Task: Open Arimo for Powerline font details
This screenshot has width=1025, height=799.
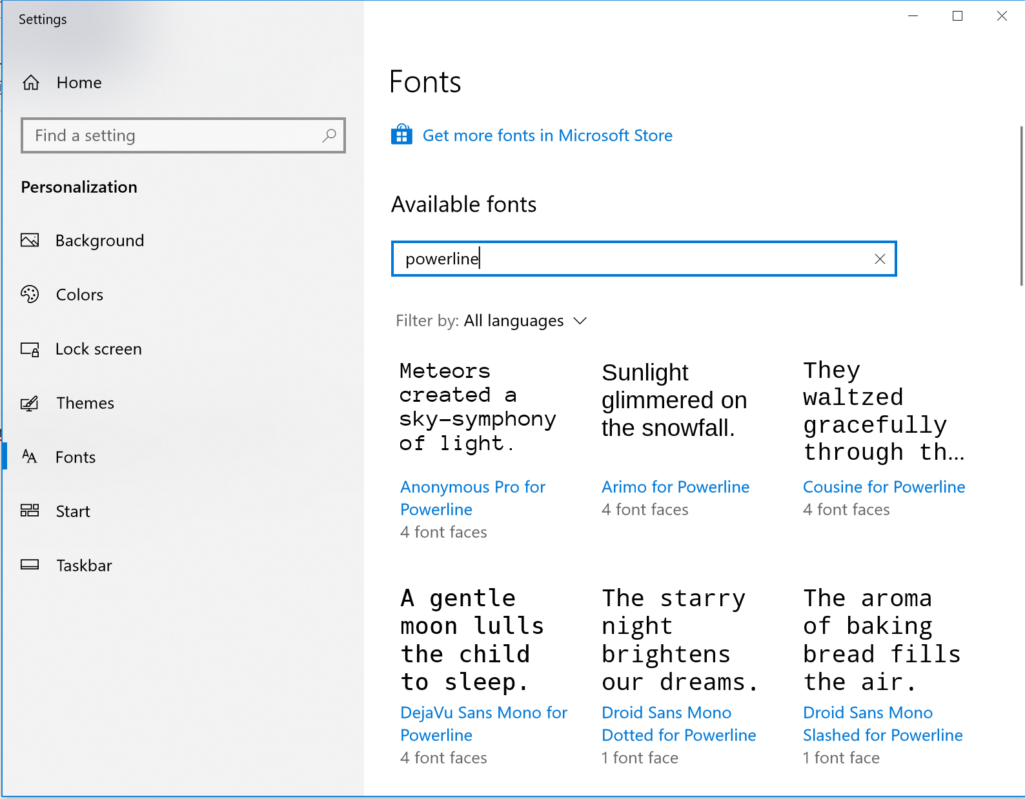Action: (x=675, y=487)
